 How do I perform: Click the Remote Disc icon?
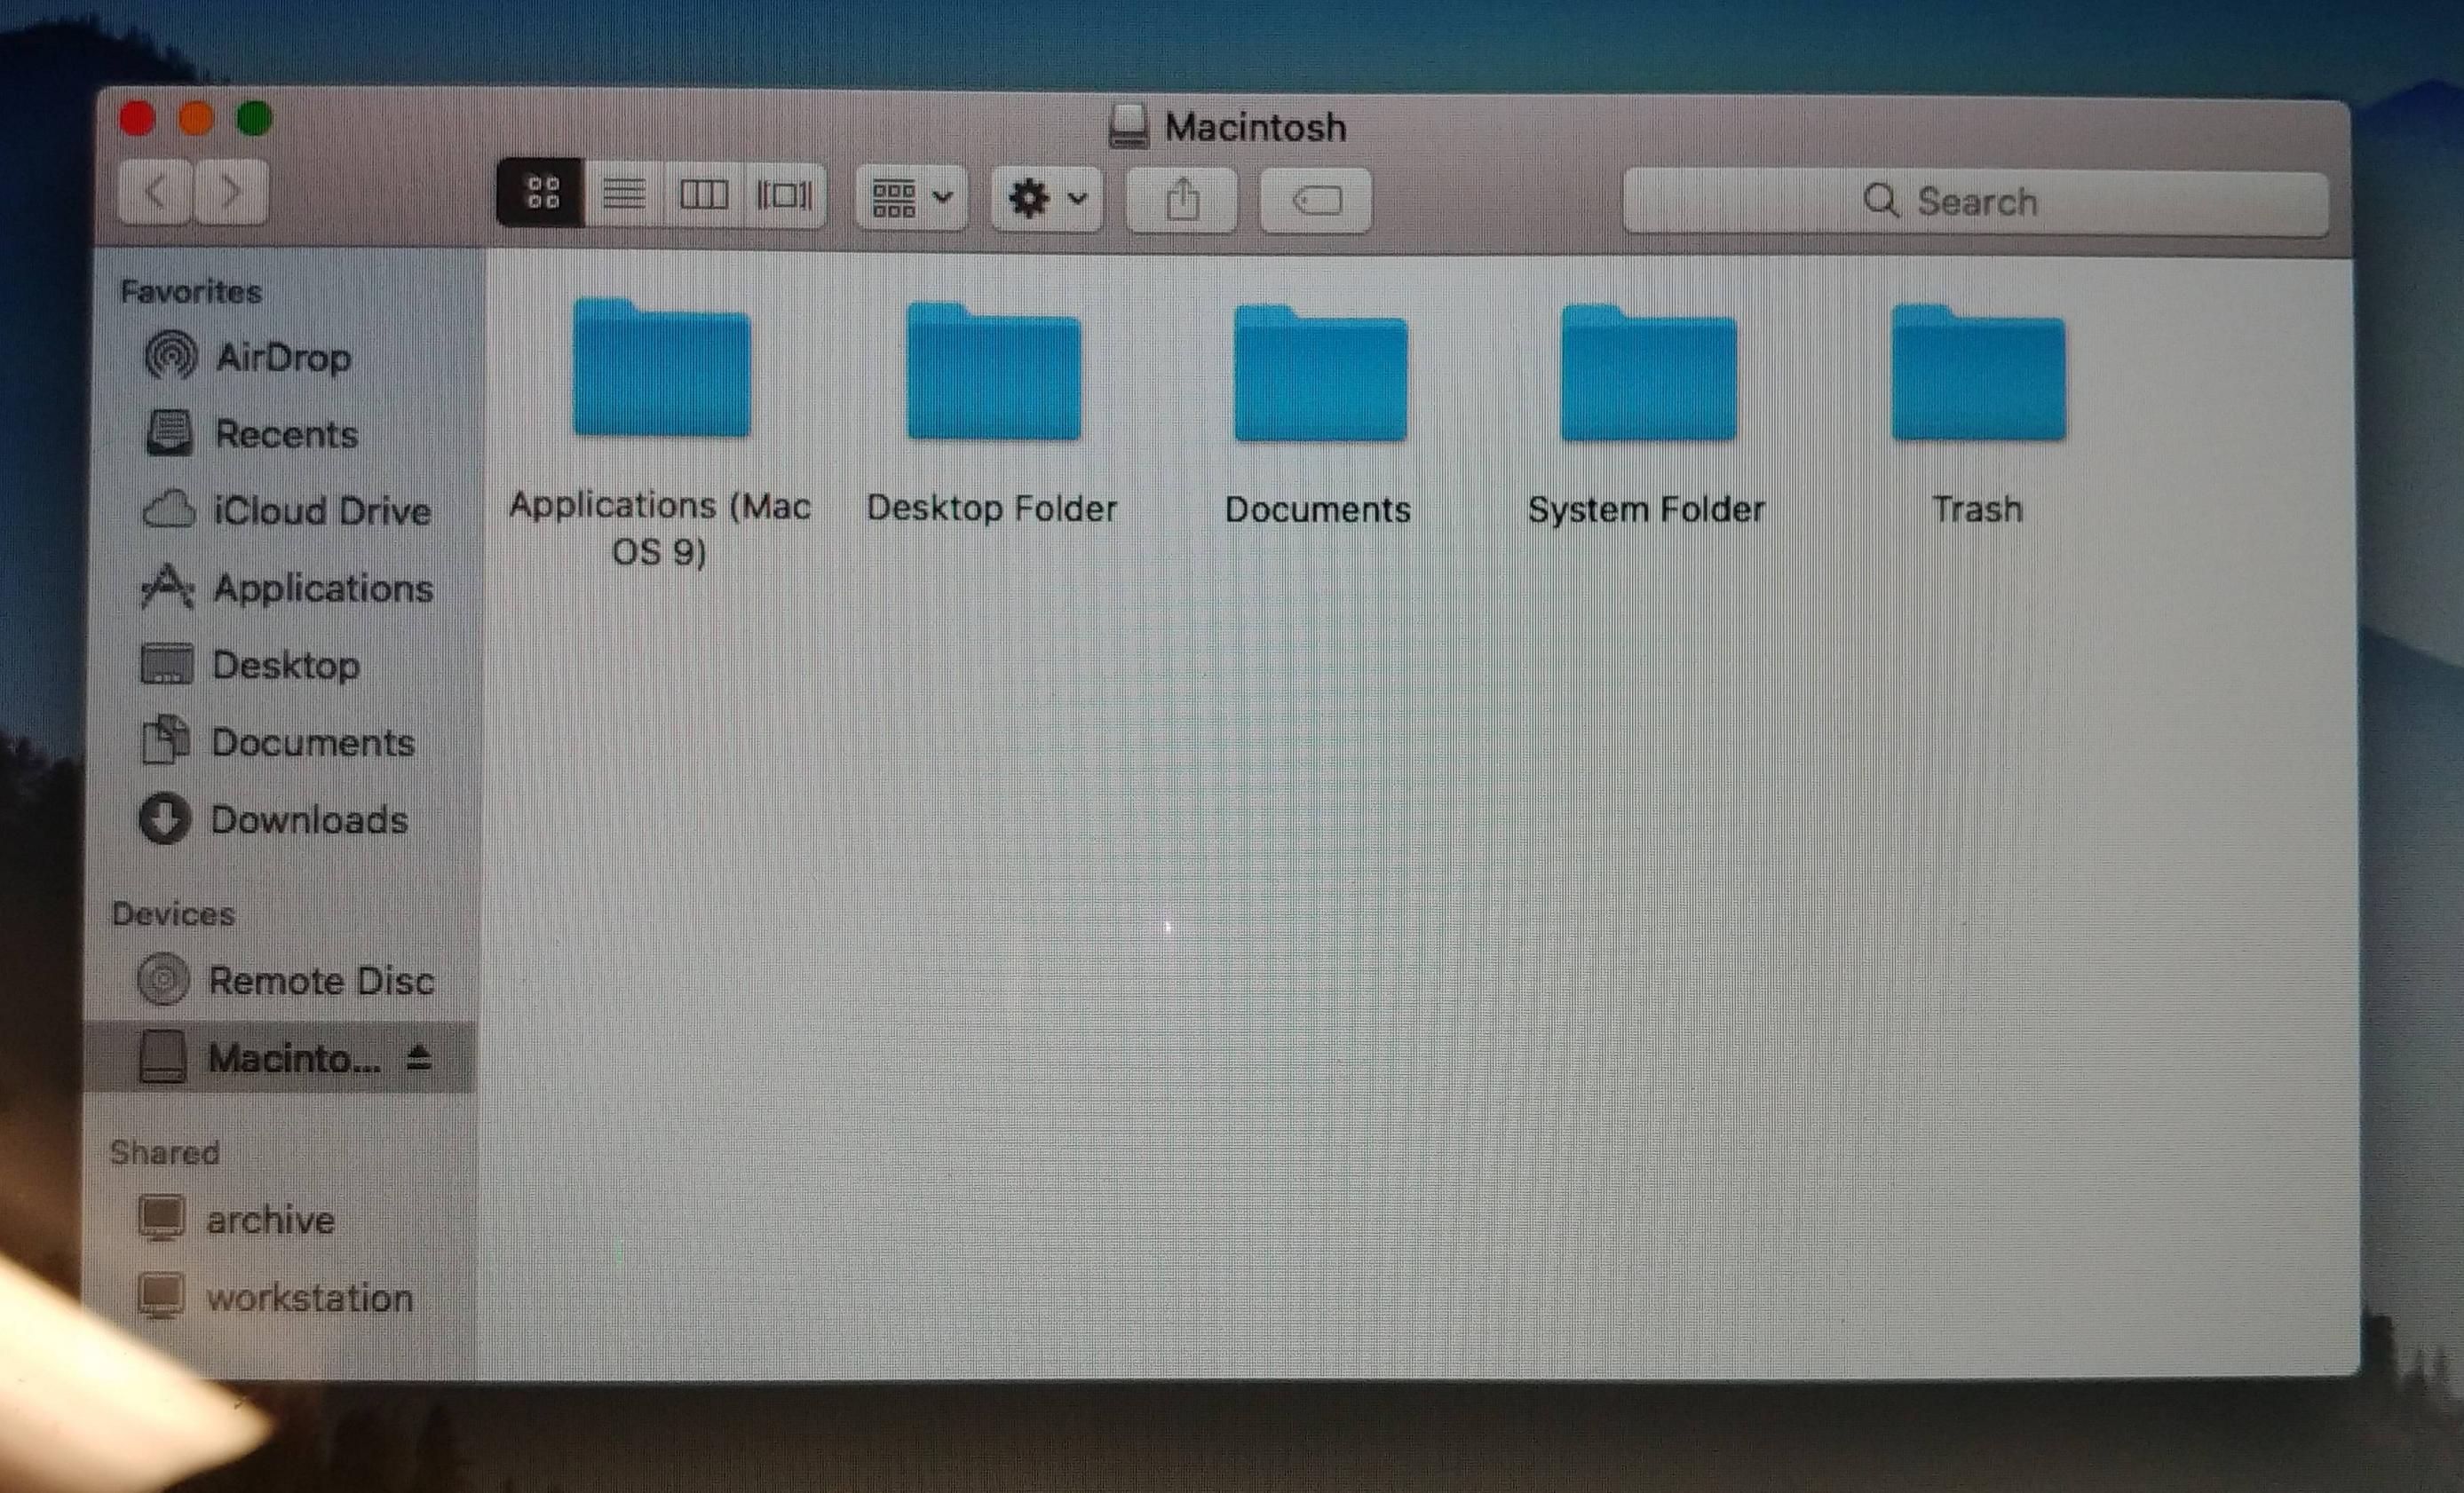point(163,979)
